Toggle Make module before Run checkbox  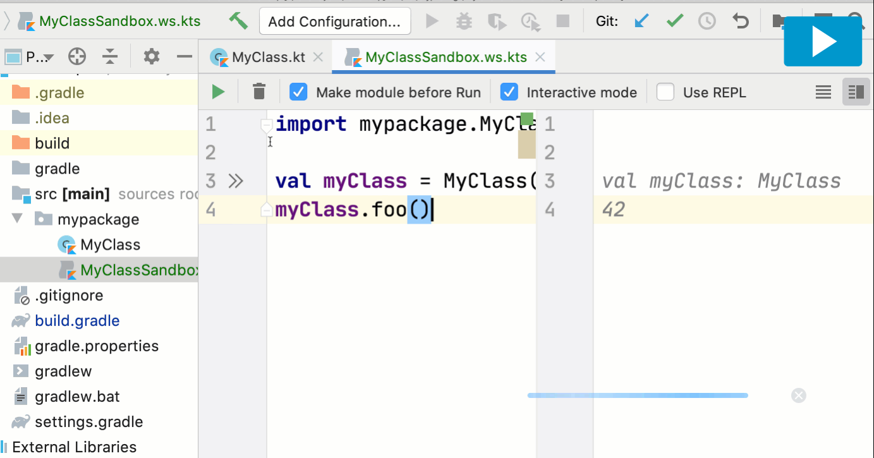298,92
